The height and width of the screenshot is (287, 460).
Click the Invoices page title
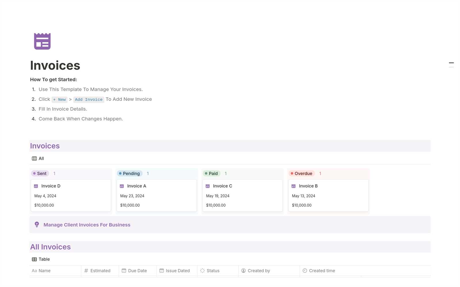click(x=55, y=66)
